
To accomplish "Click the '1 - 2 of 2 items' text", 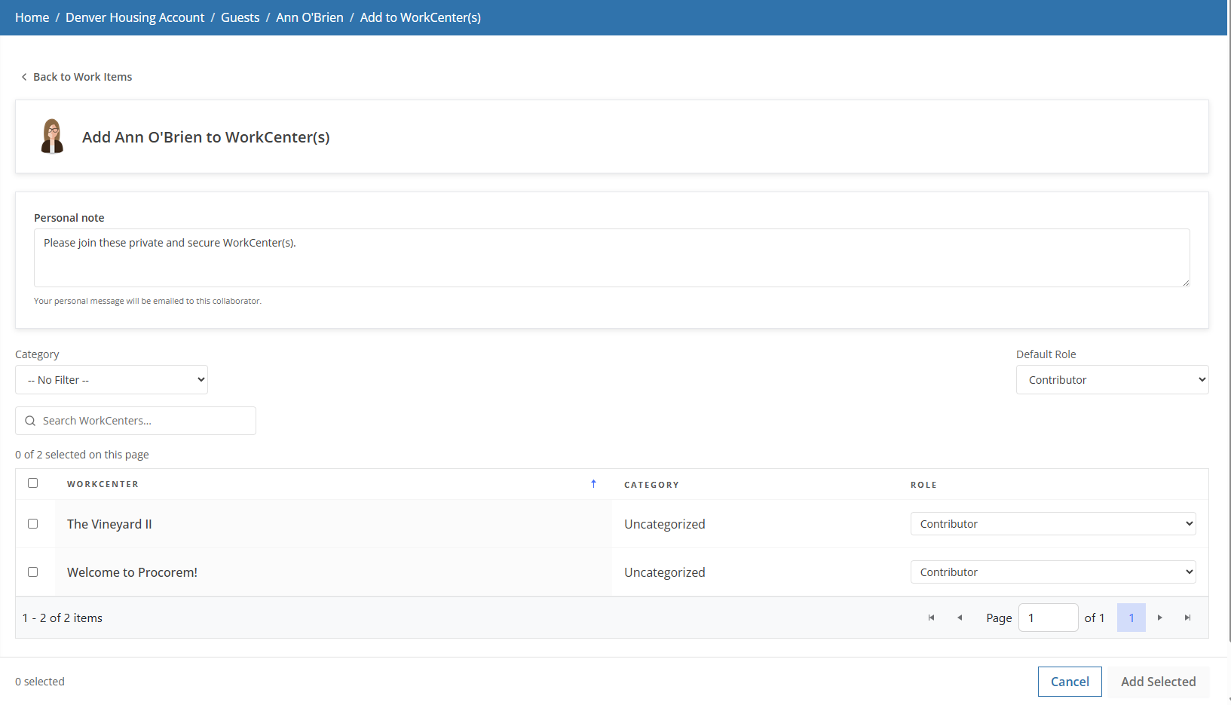I will 62,618.
